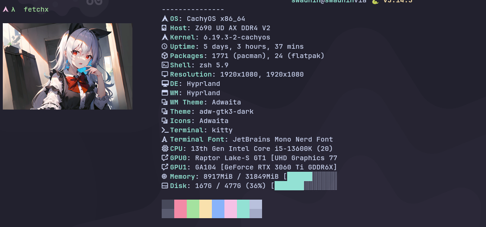486x227 pixels.
Task: Select the pink color block in the palette
Action: [x=180, y=209]
